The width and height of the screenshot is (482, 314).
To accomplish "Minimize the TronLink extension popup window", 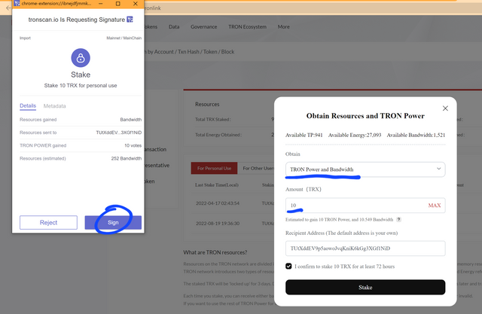I will (101, 4).
